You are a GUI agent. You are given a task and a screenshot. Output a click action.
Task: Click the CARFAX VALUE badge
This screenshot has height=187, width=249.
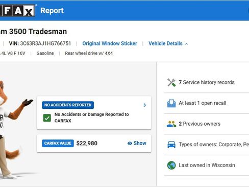pos(58,143)
